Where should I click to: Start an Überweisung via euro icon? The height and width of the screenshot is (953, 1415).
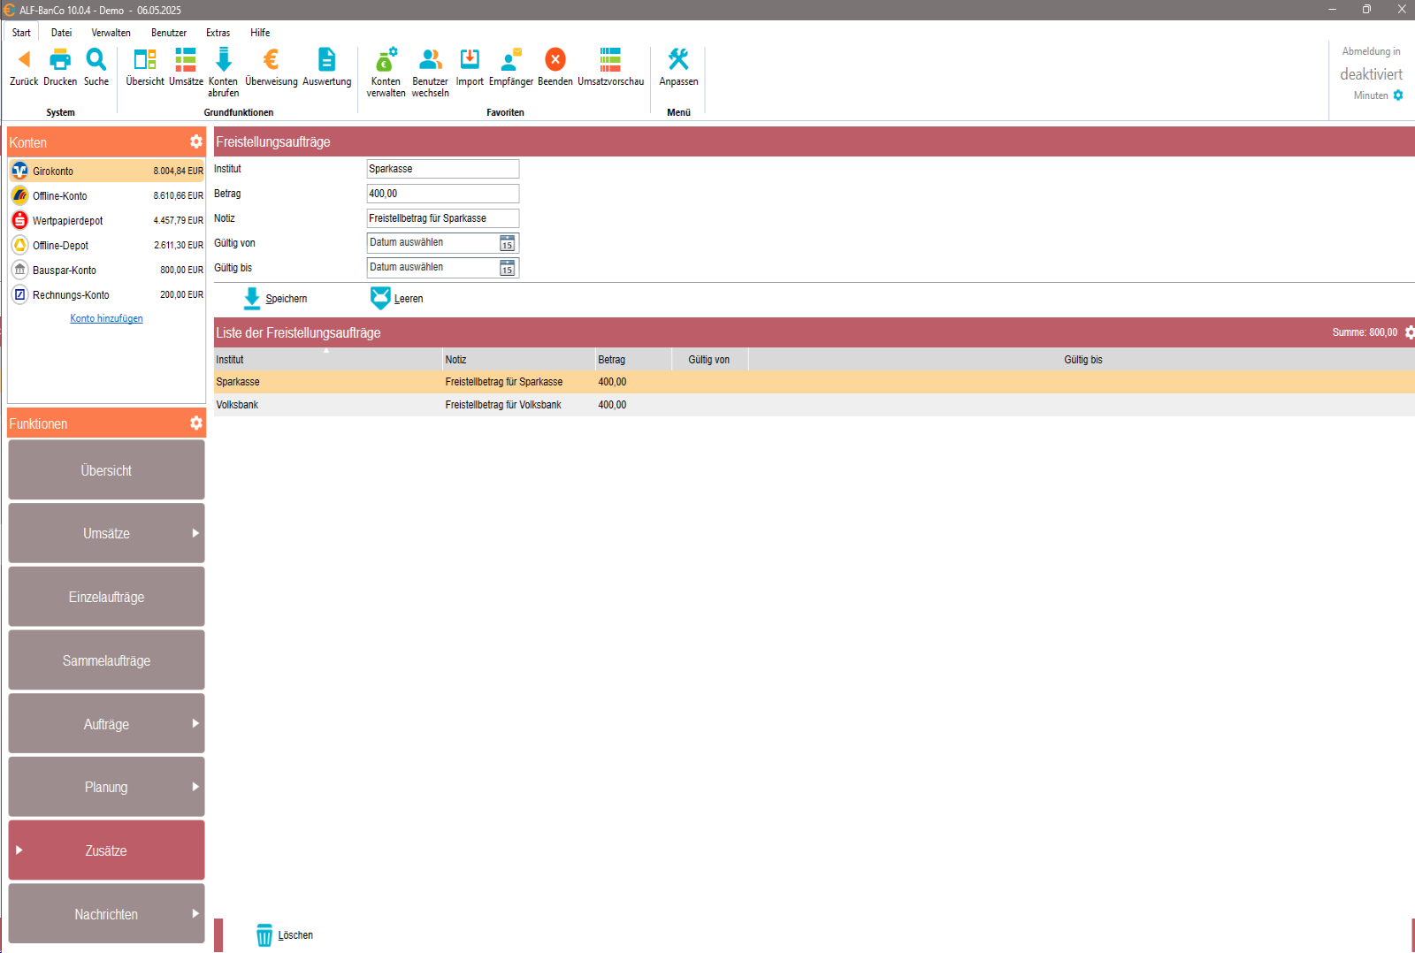[x=272, y=59]
